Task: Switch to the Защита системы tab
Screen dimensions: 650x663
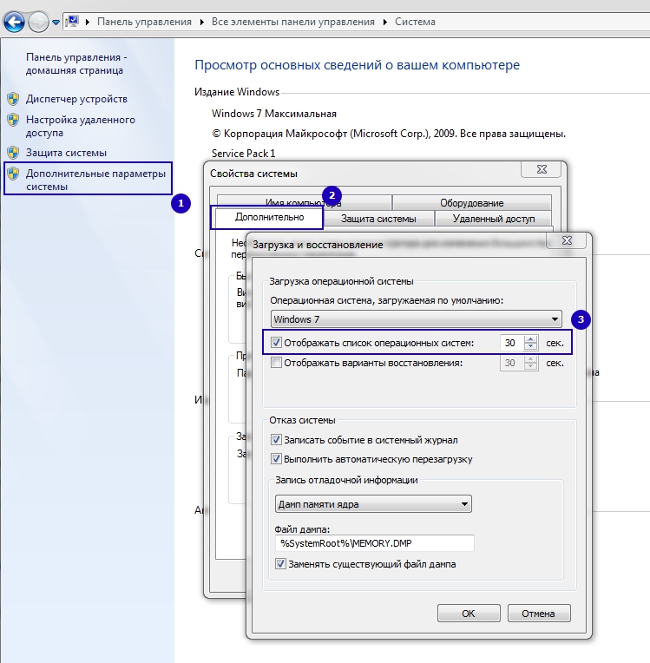Action: point(378,219)
